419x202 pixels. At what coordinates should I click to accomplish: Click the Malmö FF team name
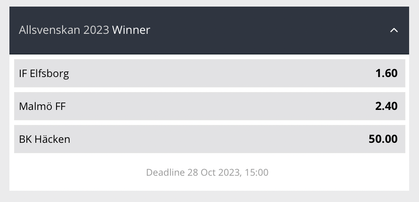(42, 107)
